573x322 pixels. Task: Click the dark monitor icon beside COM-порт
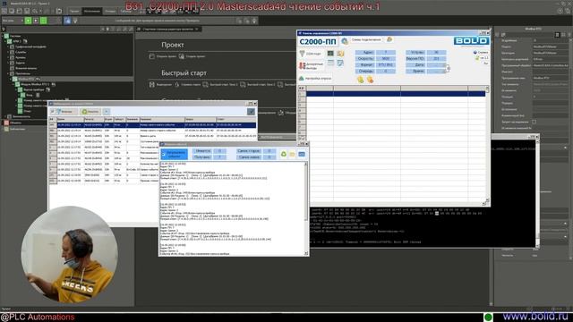click(330, 54)
